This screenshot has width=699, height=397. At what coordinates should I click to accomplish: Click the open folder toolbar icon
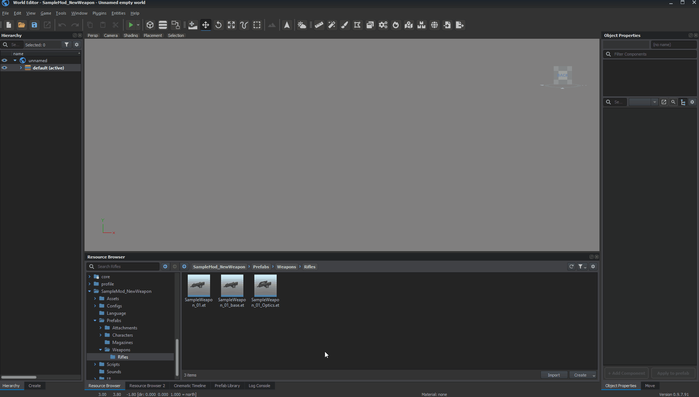pyautogui.click(x=22, y=25)
